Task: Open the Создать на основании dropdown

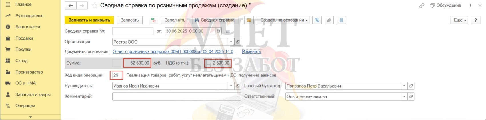Action: tap(283, 20)
